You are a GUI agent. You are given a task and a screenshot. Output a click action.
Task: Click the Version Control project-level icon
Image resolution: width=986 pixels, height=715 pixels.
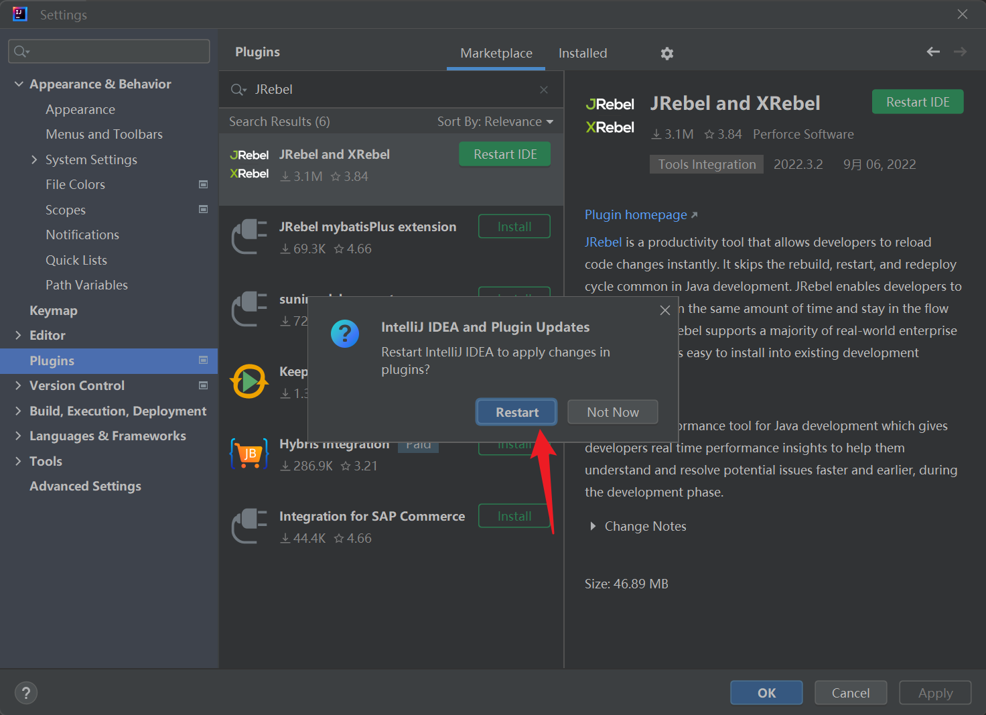pyautogui.click(x=204, y=385)
